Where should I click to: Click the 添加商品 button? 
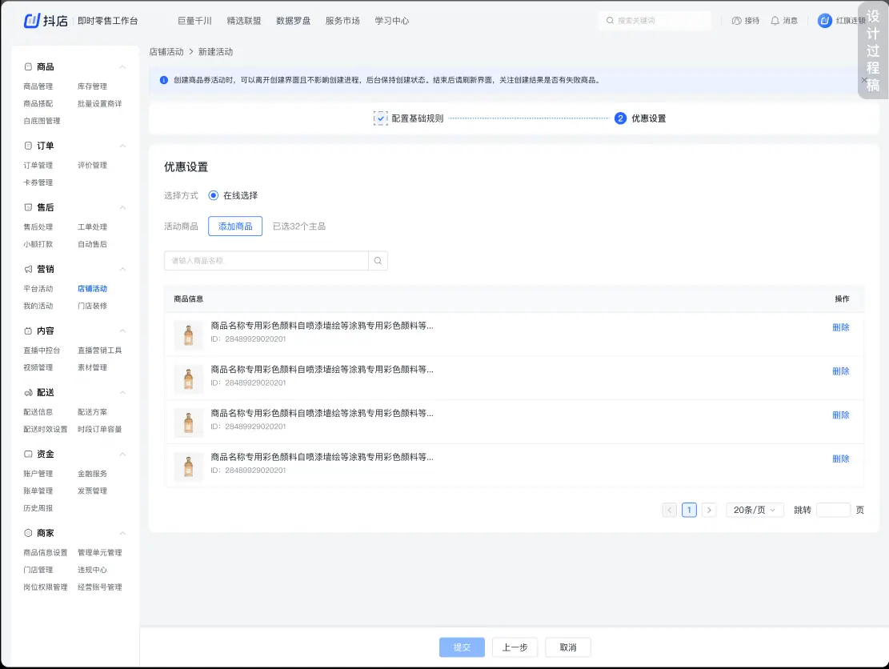click(x=235, y=226)
